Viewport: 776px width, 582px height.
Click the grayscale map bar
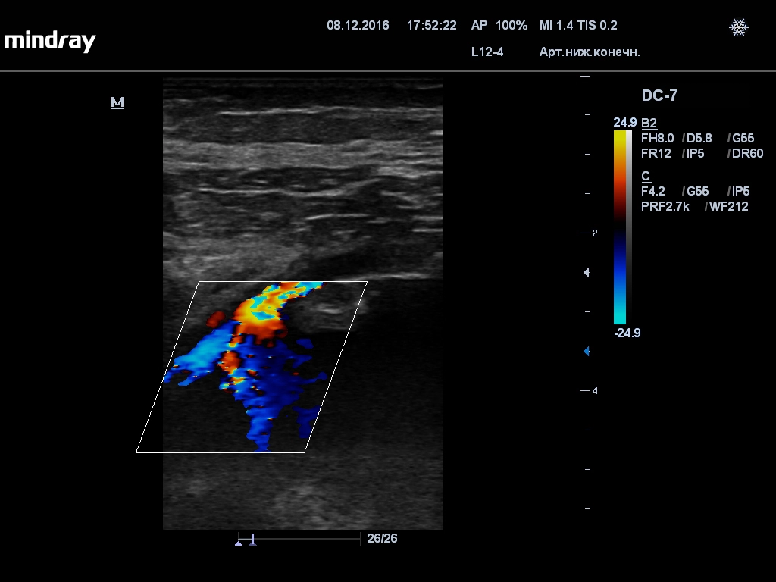point(629,227)
